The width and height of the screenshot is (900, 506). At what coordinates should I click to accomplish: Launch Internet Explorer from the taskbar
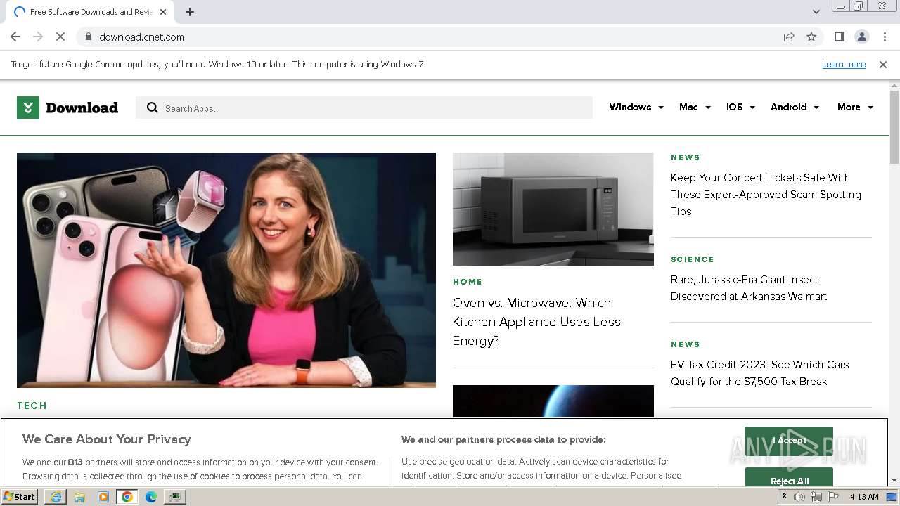[56, 497]
